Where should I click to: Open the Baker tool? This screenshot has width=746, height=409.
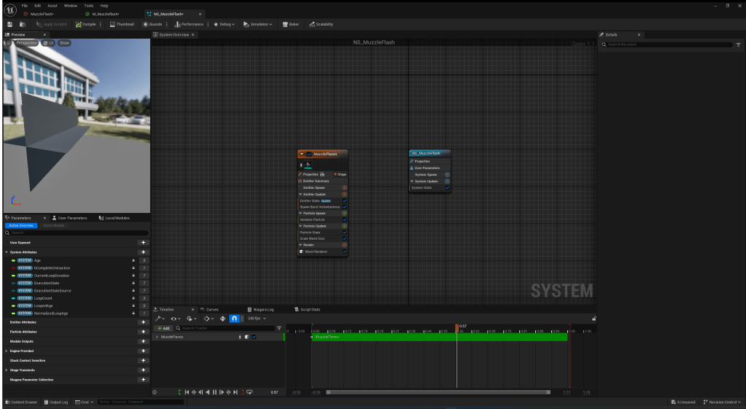[290, 24]
